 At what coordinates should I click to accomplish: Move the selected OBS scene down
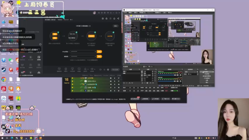132,83
